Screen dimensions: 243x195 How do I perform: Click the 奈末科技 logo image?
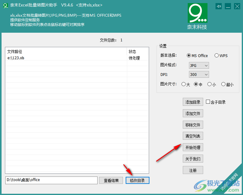click(197, 13)
